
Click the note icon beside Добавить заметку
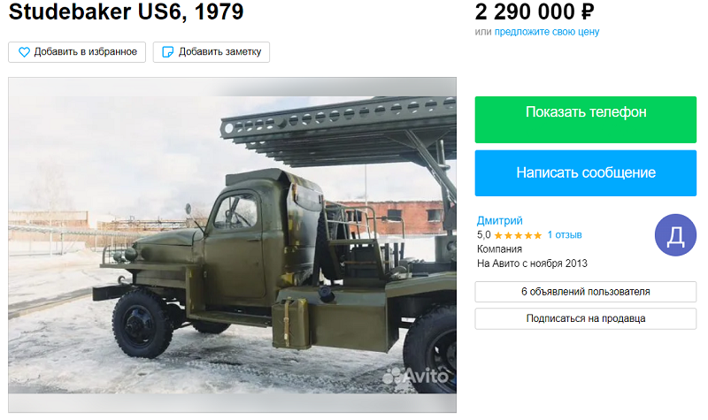pyautogui.click(x=167, y=52)
